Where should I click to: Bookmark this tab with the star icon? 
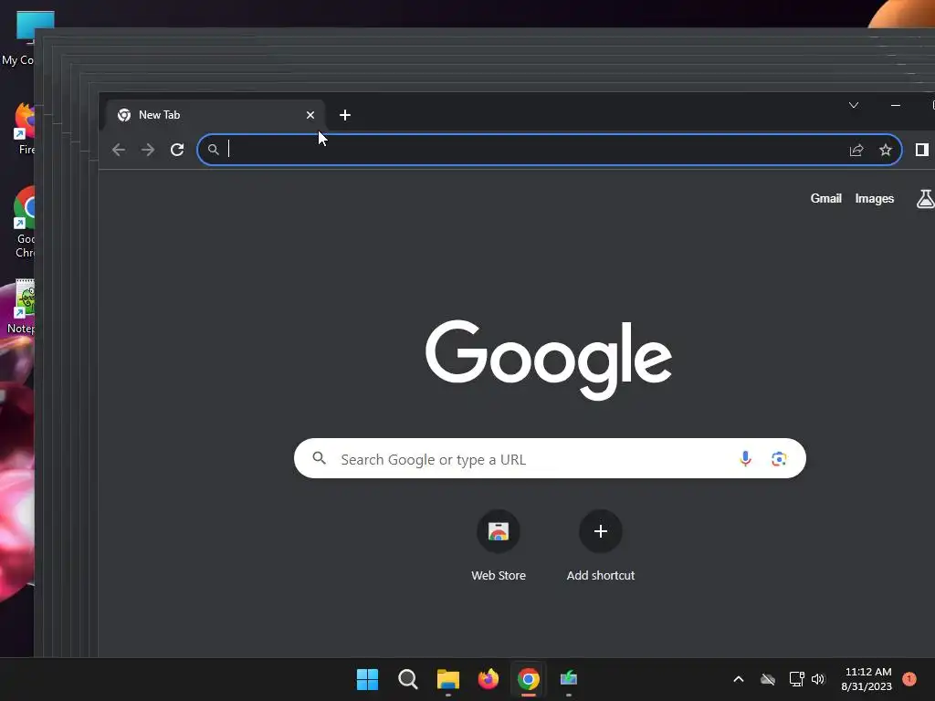(x=886, y=150)
